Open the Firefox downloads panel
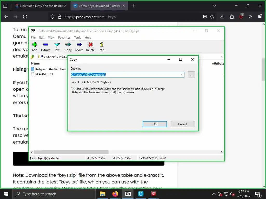Viewport: 266px width, 199px height. coord(222,17)
